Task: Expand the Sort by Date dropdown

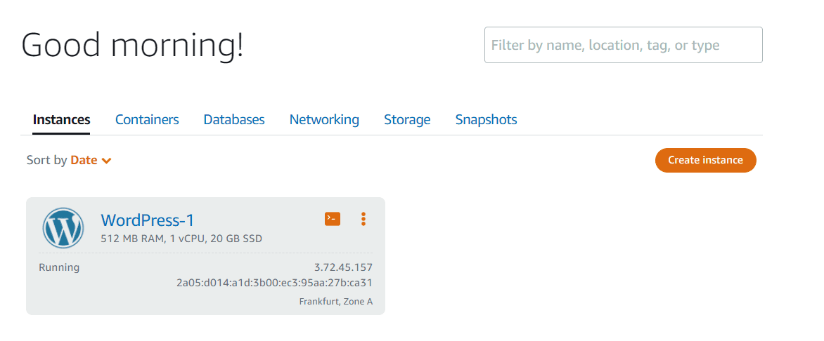Action: 84,160
